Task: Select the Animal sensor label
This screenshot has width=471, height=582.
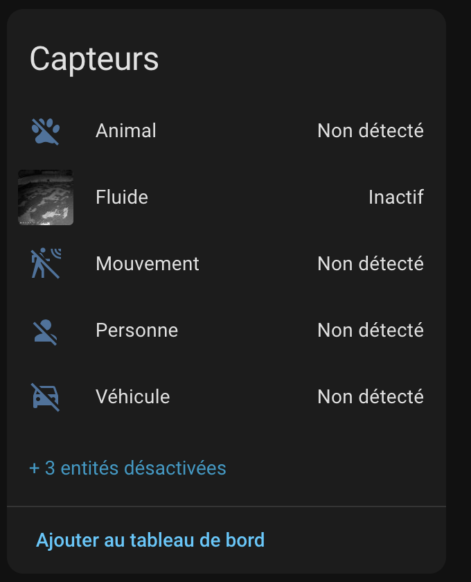Action: point(126,131)
